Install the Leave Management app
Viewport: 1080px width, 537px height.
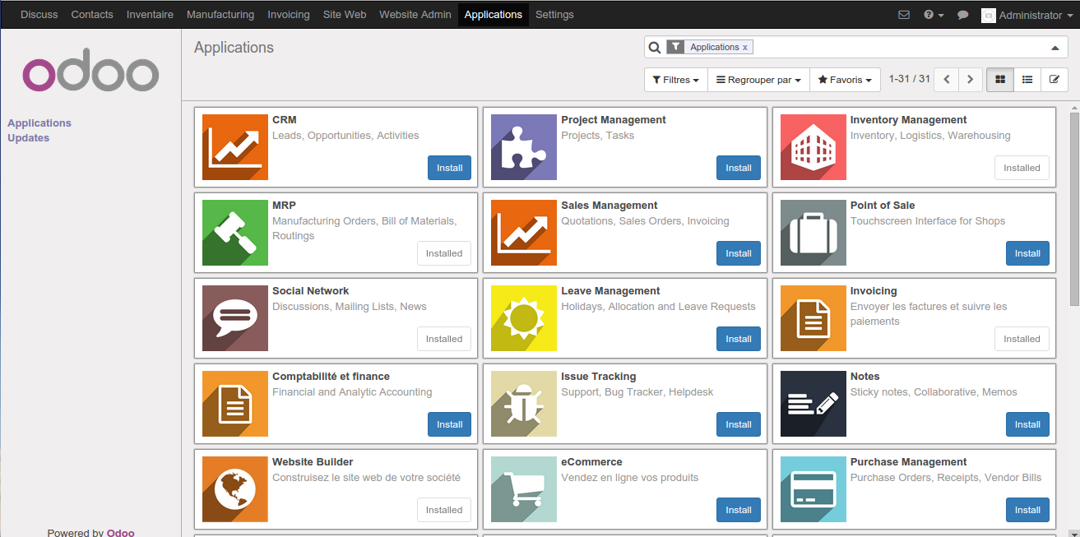pyautogui.click(x=739, y=339)
